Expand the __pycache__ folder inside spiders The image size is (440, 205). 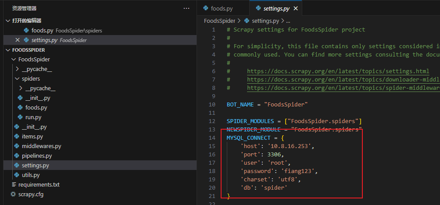(21, 88)
